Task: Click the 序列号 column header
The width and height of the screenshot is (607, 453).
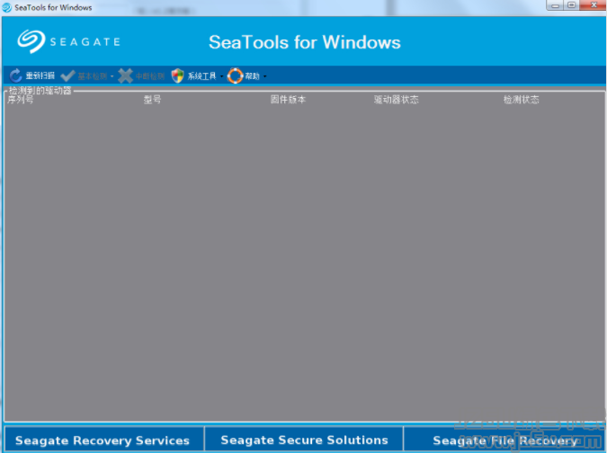Action: 20,100
